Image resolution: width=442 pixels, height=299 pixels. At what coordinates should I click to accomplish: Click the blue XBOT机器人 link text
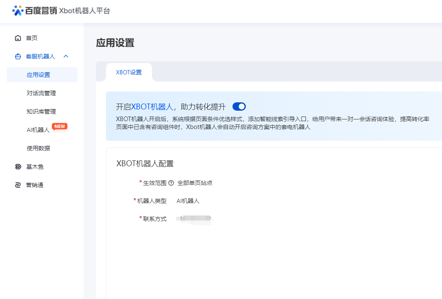(x=152, y=106)
